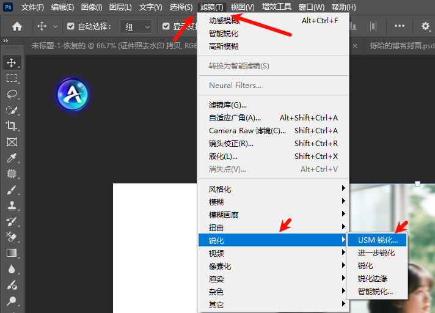Expand the 其它 submenu
Viewport: 435px width, 313px height.
(273, 304)
